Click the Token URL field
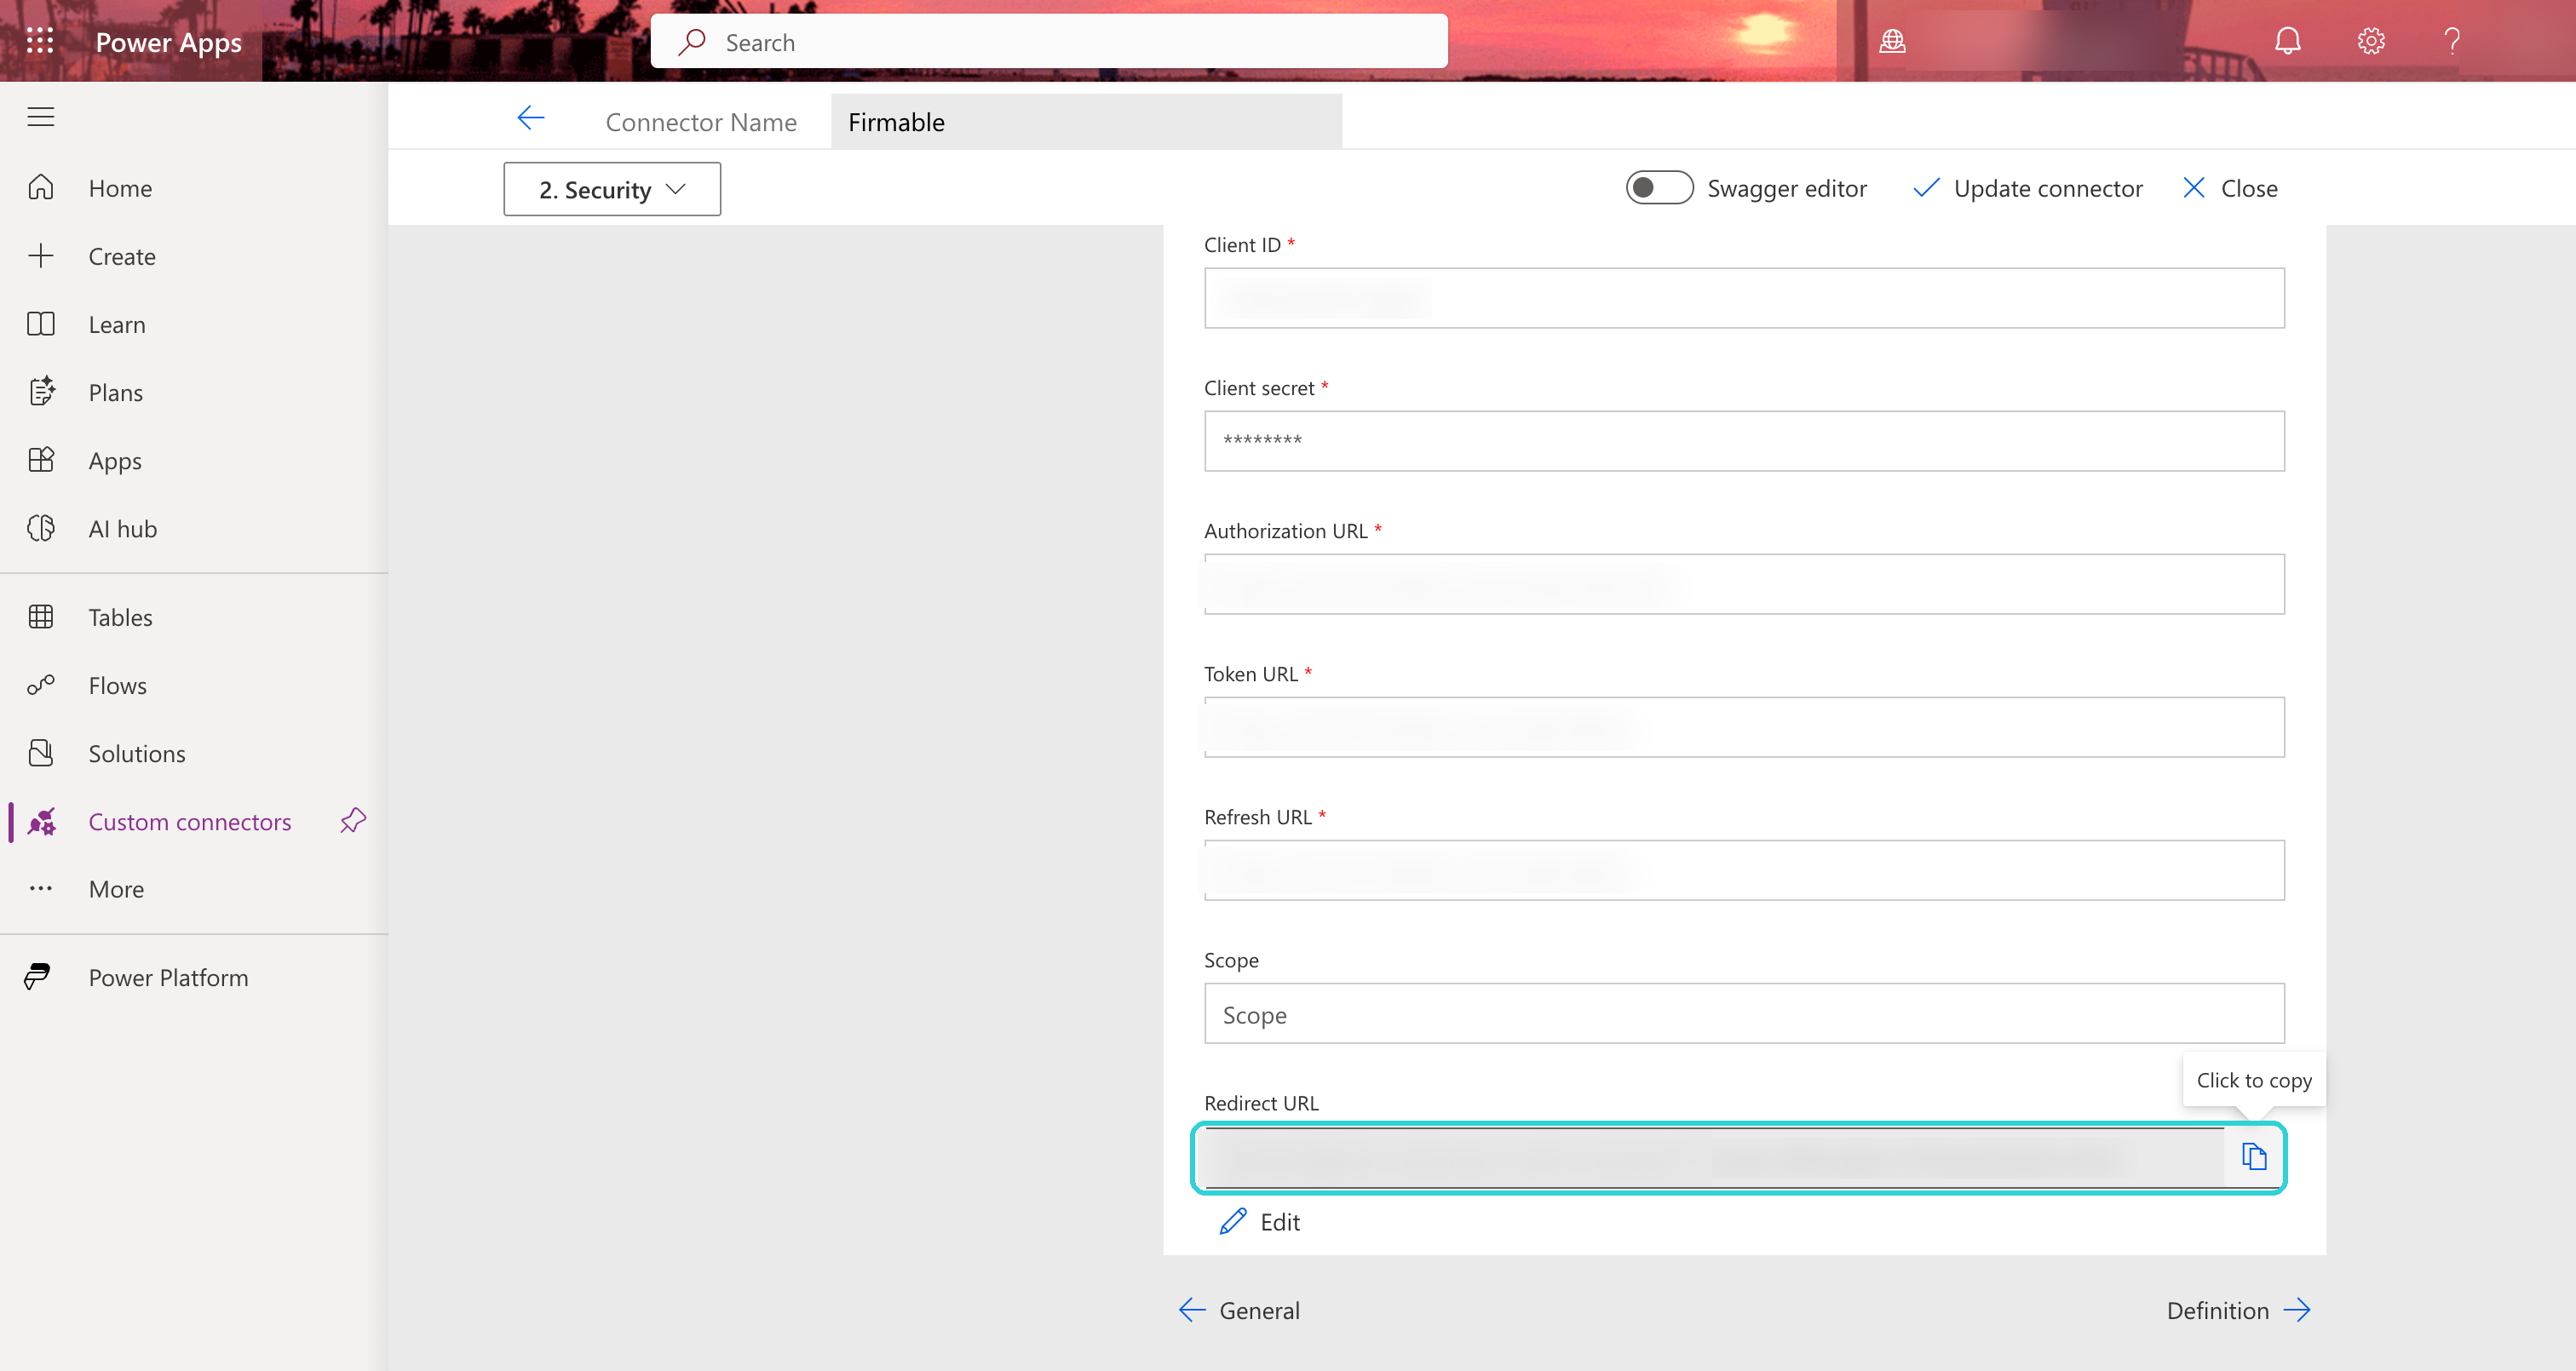Screen dimensions: 2576x1371 [1744, 726]
